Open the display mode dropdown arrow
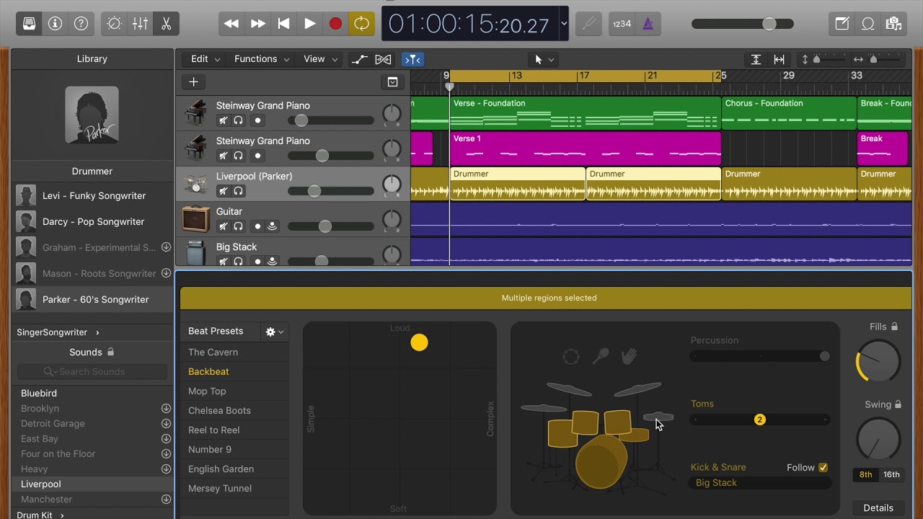The image size is (923, 519). (564, 23)
